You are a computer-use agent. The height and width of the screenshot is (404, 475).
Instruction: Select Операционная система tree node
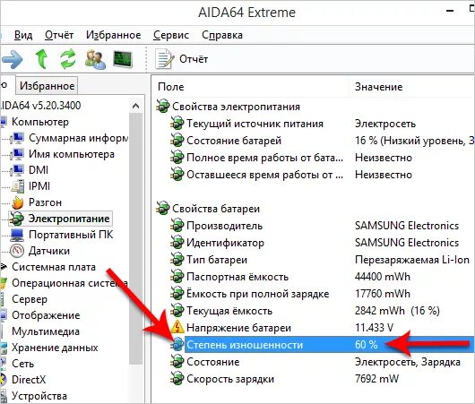click(70, 283)
